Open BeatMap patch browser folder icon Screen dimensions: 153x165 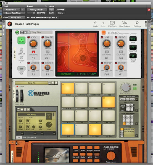[x=25, y=32]
